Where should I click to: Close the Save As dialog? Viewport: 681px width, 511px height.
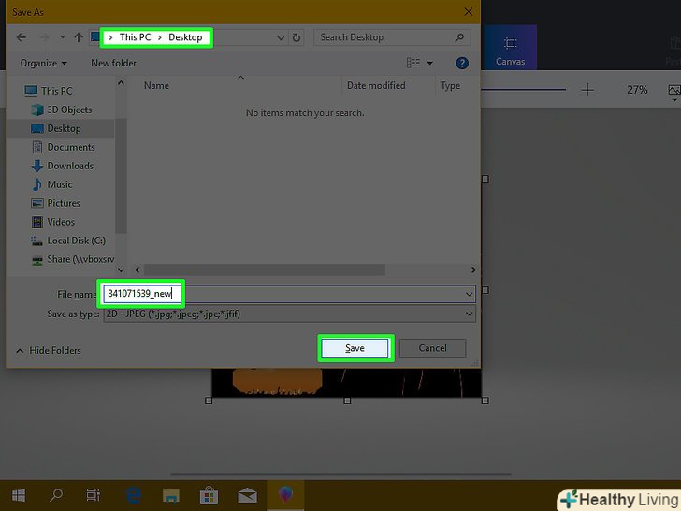(468, 12)
